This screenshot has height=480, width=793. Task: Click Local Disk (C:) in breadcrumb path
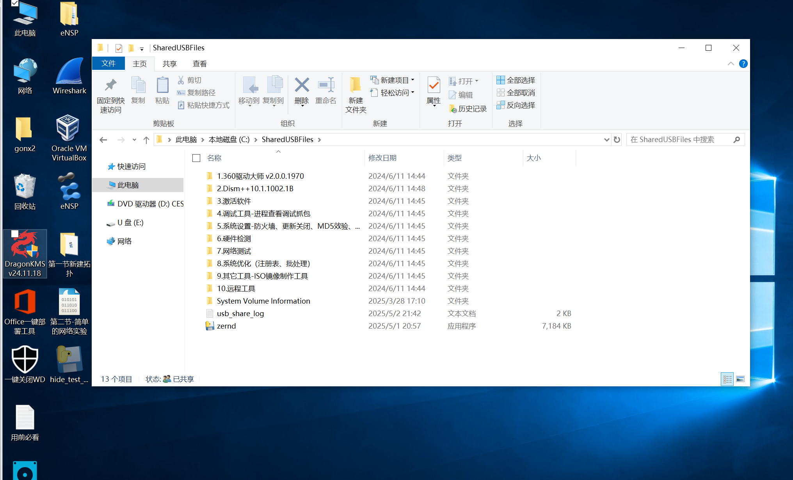(229, 140)
